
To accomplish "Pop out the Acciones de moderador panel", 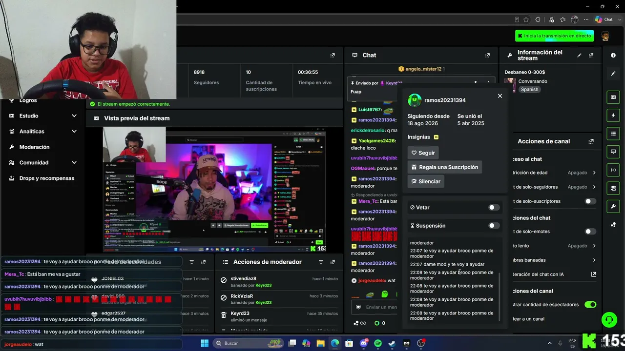I will (333, 262).
